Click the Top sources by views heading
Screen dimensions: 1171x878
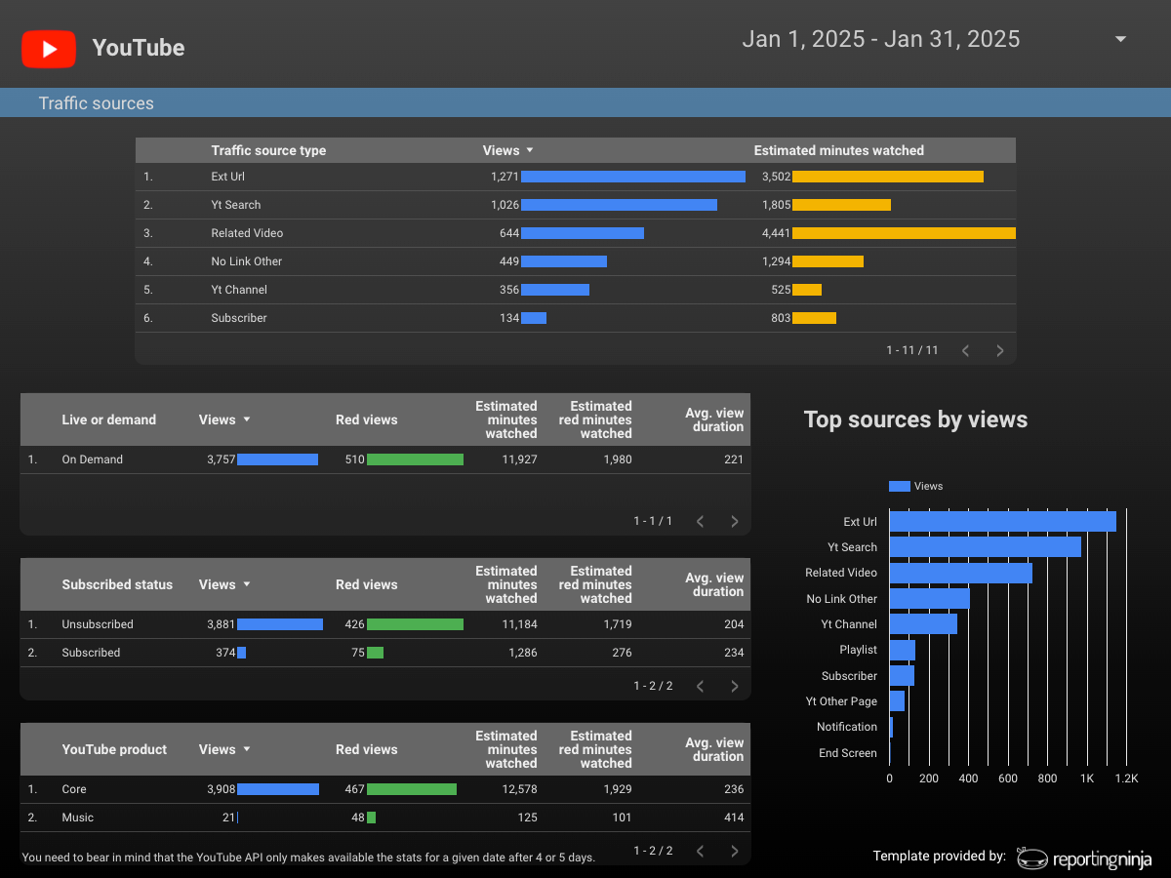[915, 419]
